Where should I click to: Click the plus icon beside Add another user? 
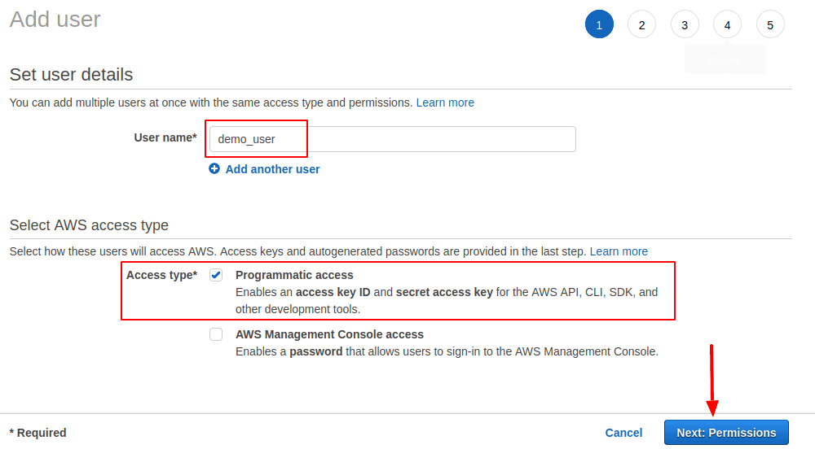tap(214, 169)
